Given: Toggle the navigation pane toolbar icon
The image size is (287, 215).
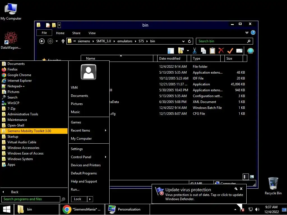Looking at the screenshot, I should coord(171,51).
